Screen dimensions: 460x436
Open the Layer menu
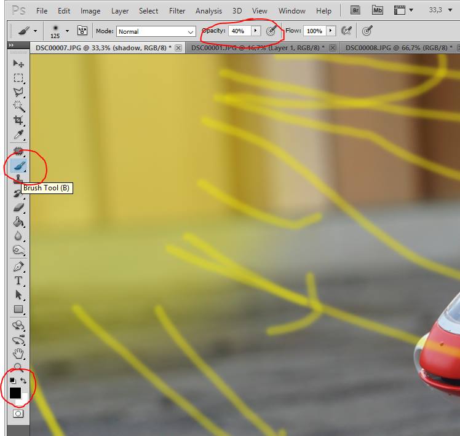tap(120, 11)
